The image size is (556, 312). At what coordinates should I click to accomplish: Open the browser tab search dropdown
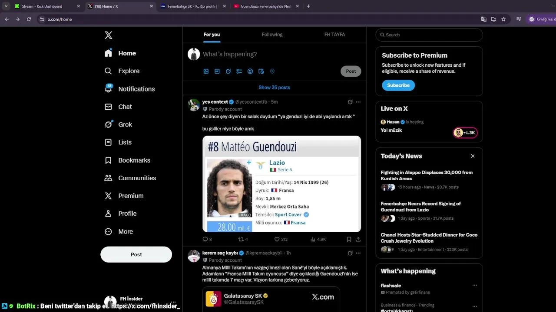coord(6,6)
